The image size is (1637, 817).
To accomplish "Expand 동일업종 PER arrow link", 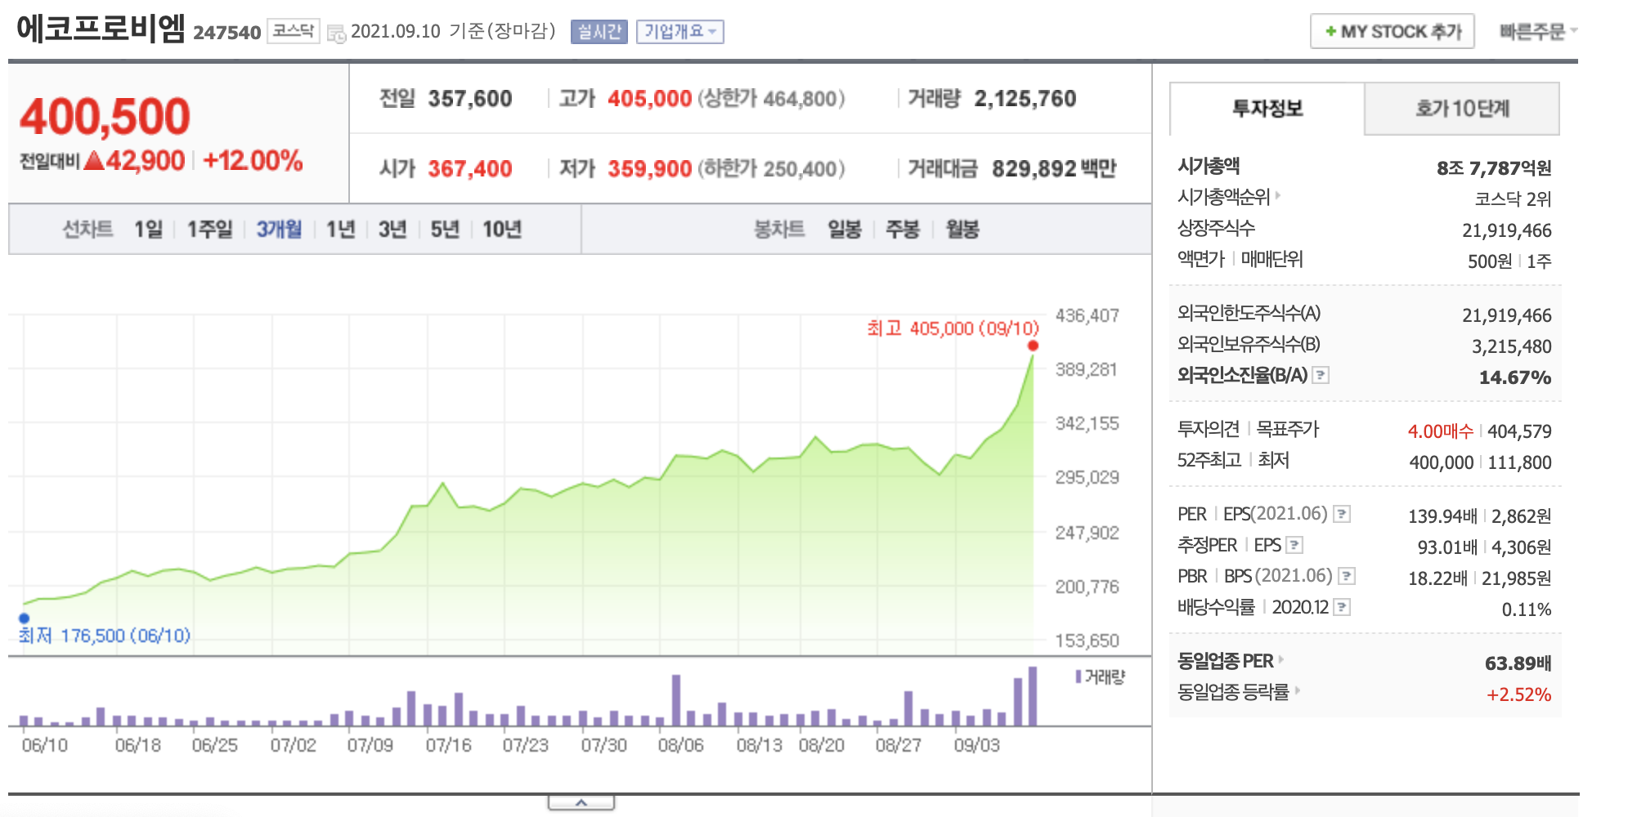I will (1280, 659).
